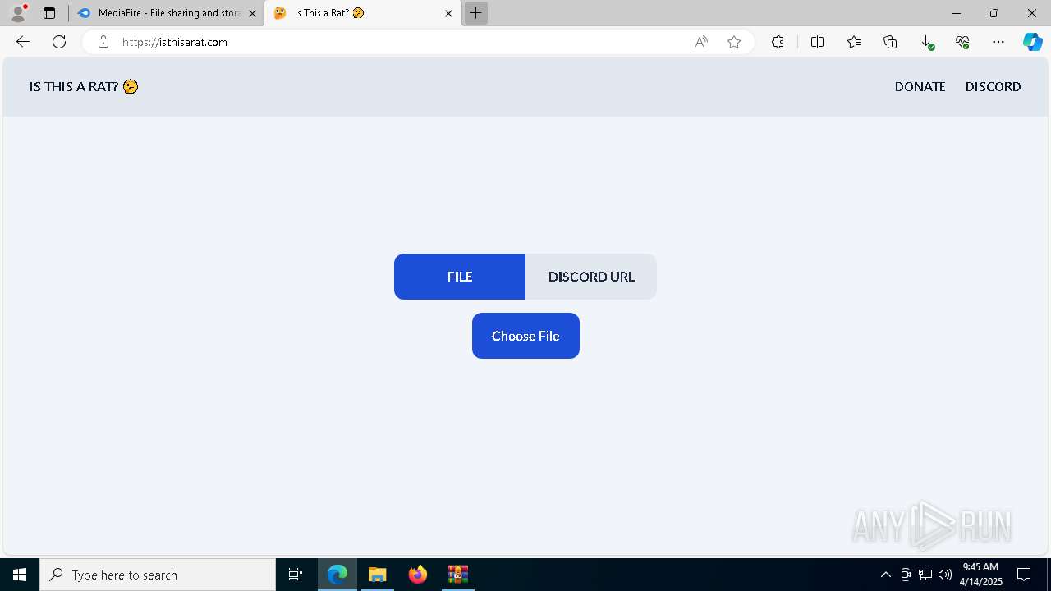Open the network status tray icon

[925, 575]
